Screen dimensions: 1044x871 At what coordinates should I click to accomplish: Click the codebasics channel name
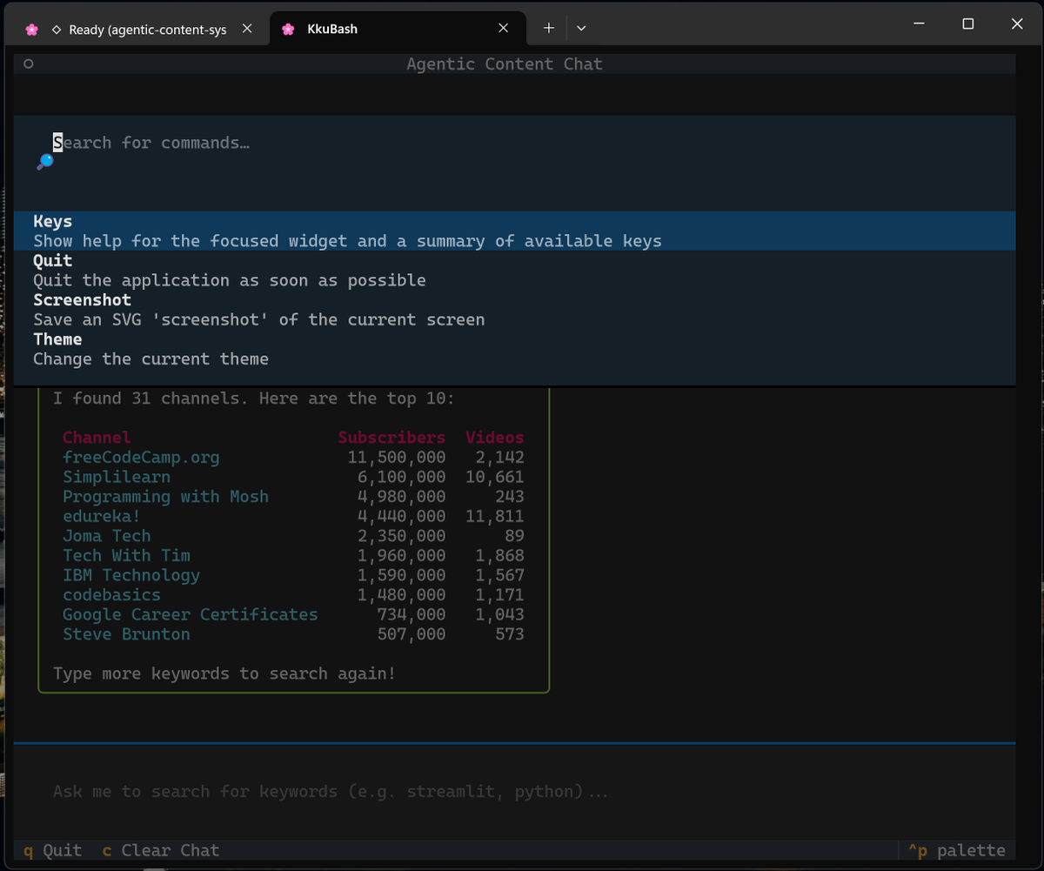(111, 595)
